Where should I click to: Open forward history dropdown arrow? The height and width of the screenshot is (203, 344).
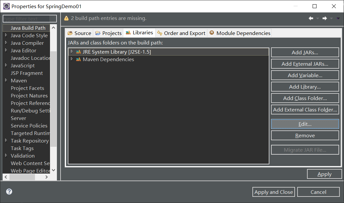331,18
